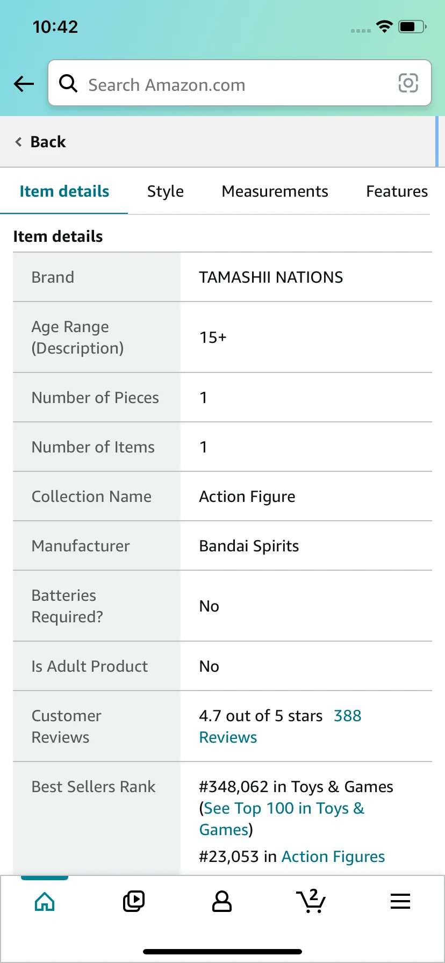445x963 pixels.
Task: Open the Action Figures category link
Action: [333, 857]
